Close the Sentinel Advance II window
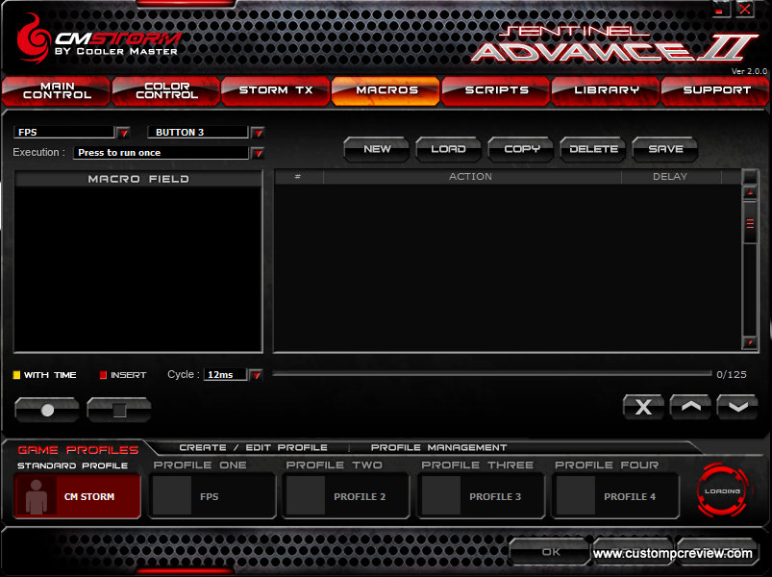 745,9
